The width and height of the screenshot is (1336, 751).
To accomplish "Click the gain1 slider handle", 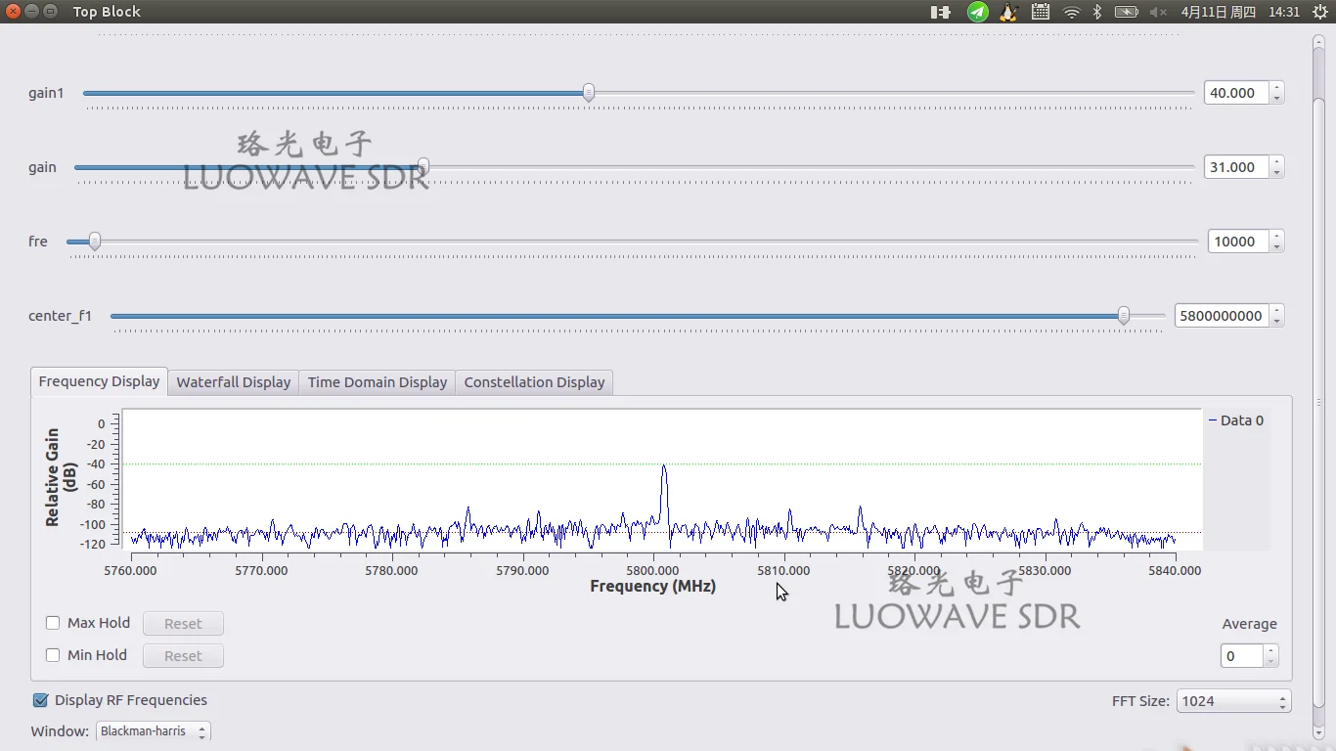I will click(x=587, y=92).
